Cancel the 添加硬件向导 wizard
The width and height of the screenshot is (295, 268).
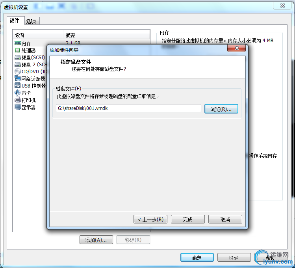click(x=225, y=219)
